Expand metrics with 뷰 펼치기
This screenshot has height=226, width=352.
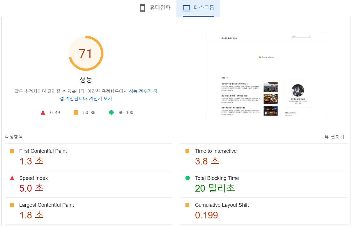point(334,137)
